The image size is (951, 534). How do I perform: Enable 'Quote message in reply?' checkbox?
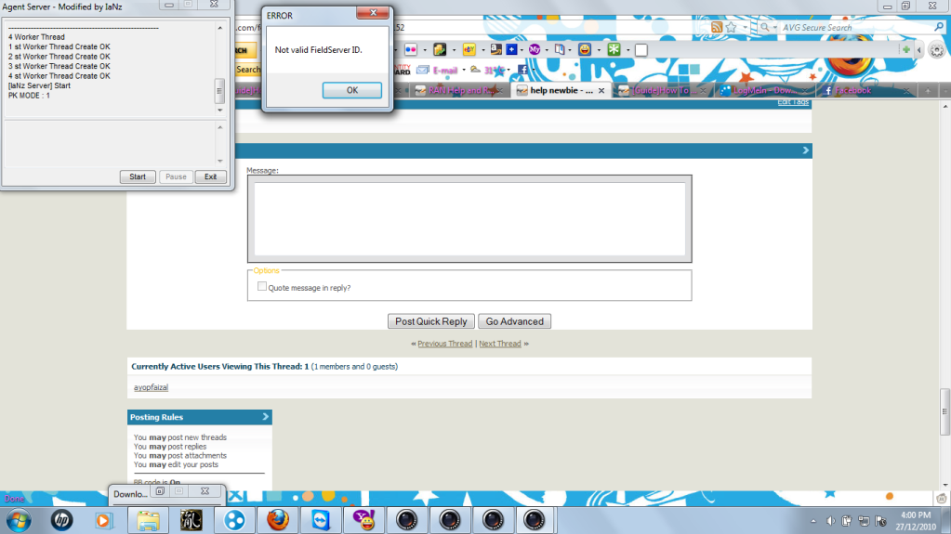pyautogui.click(x=262, y=287)
